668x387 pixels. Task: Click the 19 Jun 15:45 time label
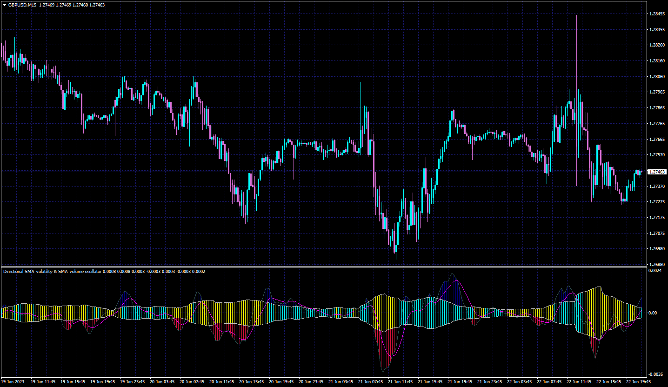tap(73, 381)
